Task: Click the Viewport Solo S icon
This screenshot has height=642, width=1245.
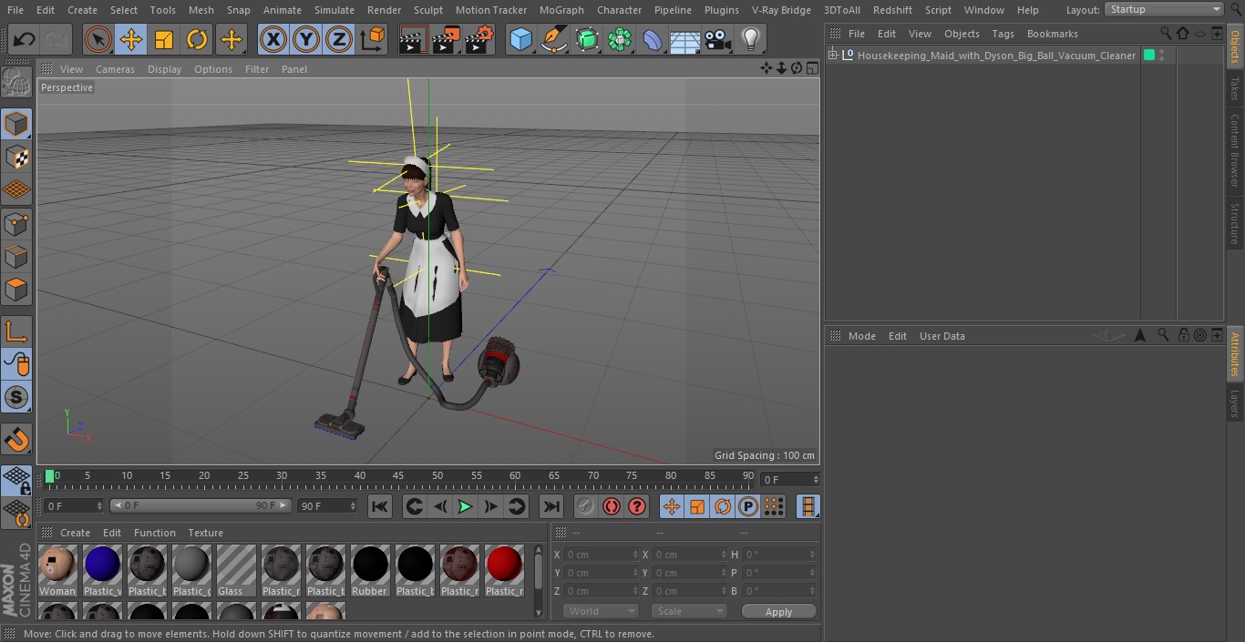Action: (x=16, y=398)
